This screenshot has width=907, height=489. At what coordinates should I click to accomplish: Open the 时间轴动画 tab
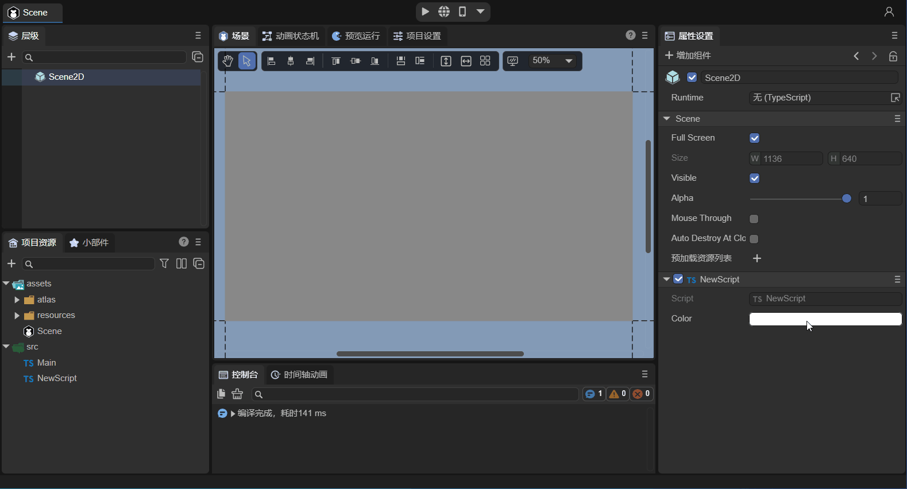(x=299, y=375)
